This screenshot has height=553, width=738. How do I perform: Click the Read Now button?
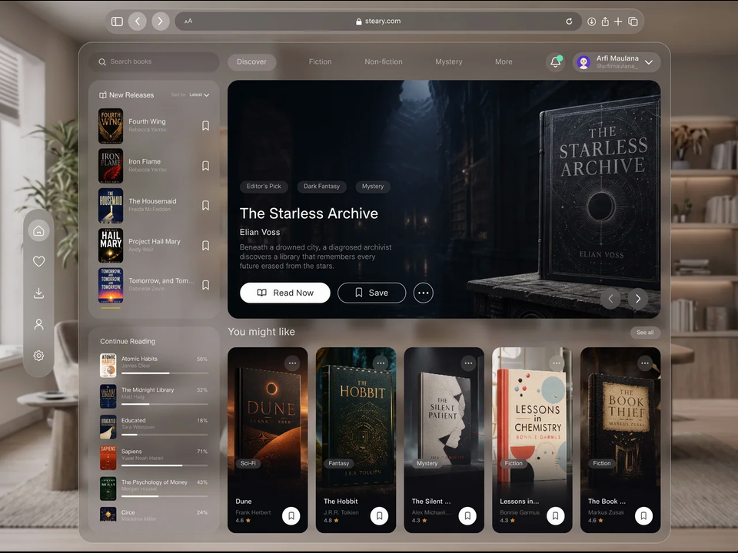click(285, 293)
